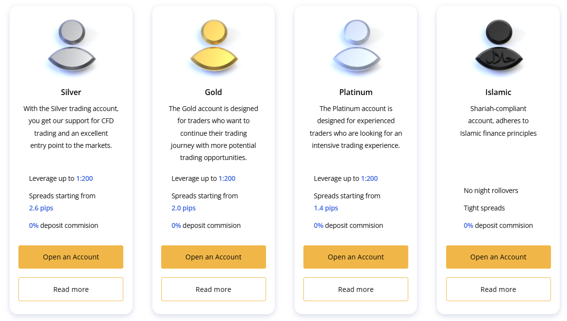
Task: Read more about the Gold account
Action: (214, 289)
